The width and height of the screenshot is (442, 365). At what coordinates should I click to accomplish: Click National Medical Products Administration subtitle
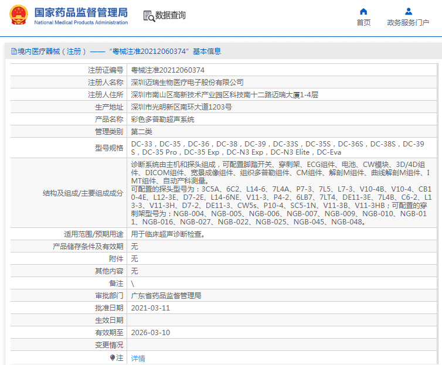pos(81,22)
